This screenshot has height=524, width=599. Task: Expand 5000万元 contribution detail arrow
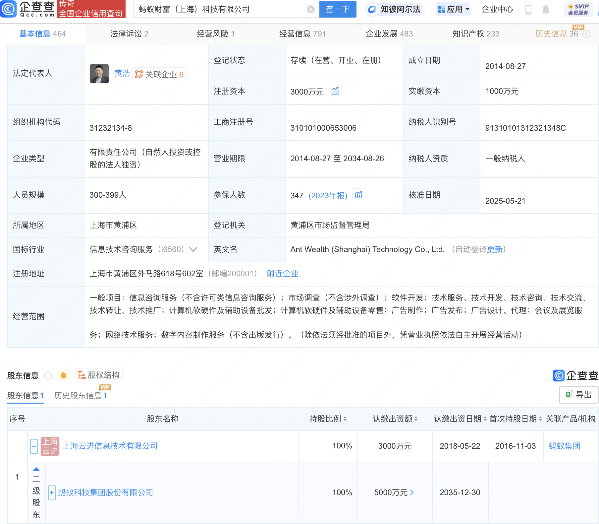coord(412,492)
